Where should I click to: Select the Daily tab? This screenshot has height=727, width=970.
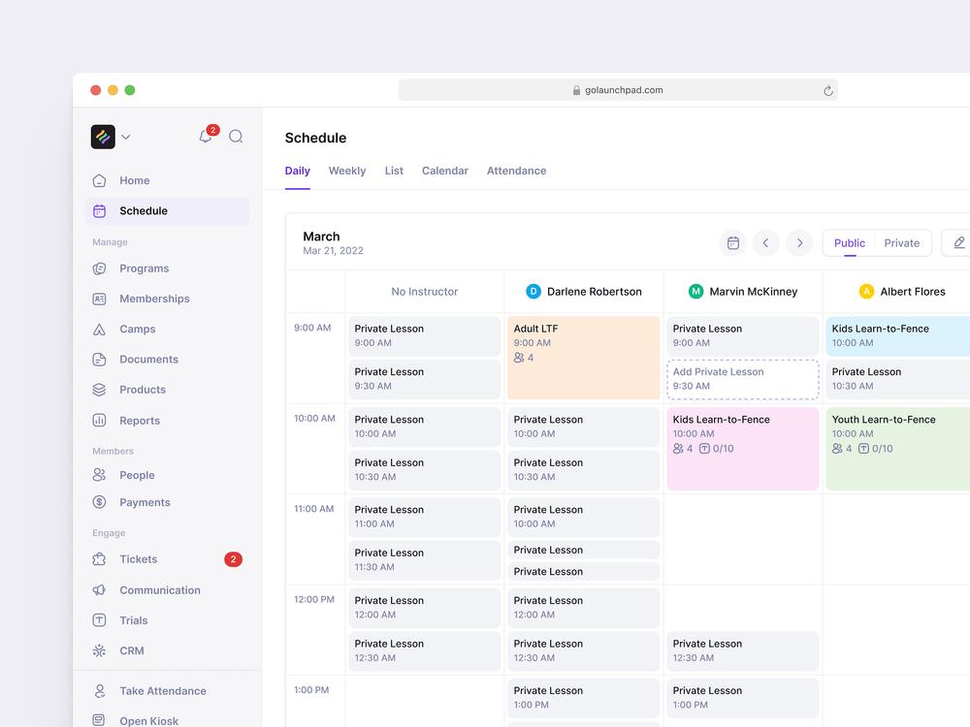(x=298, y=171)
